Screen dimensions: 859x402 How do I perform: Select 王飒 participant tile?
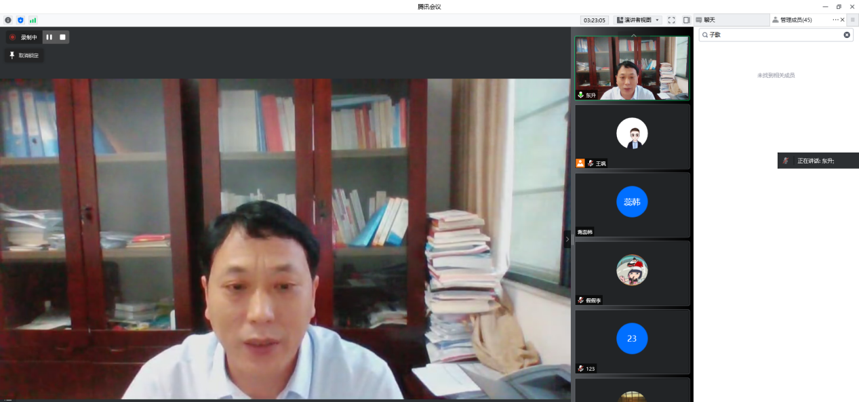pyautogui.click(x=632, y=136)
